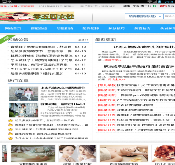Open hot article 春季鞋子就要穿时尚单鞋，舒适百搭有范儿
175x165 pixels.
click(x=51, y=125)
